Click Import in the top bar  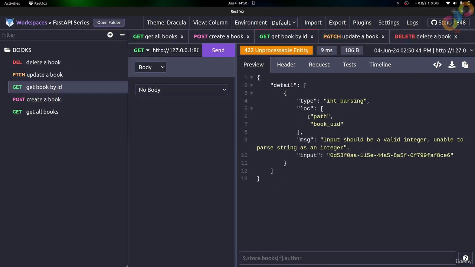point(313,23)
